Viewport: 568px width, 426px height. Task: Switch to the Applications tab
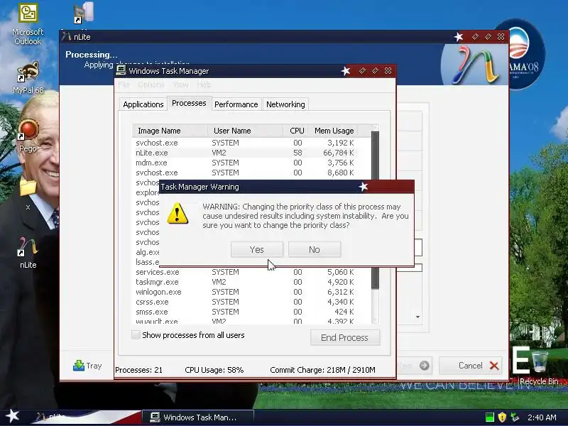pyautogui.click(x=143, y=104)
